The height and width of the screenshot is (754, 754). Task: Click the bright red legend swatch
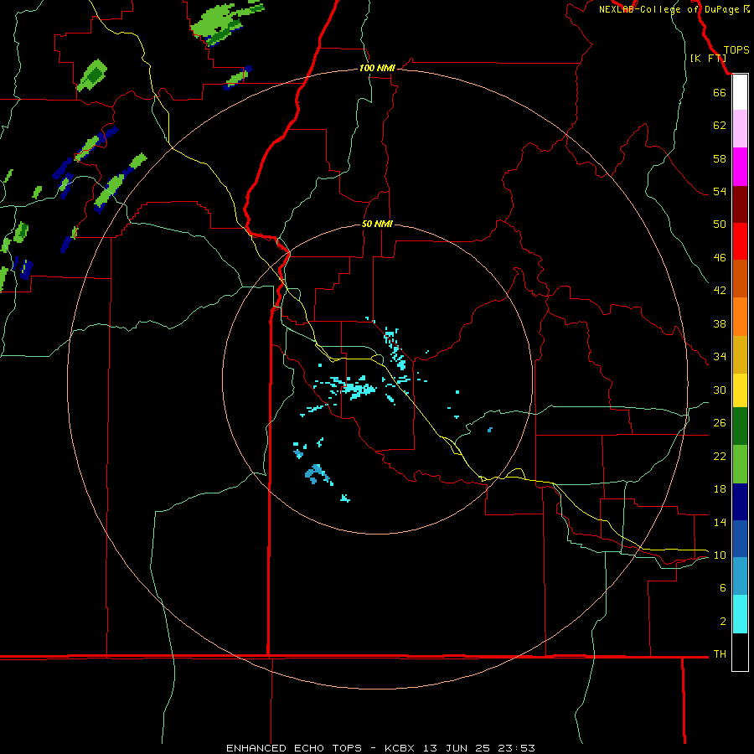coord(740,241)
